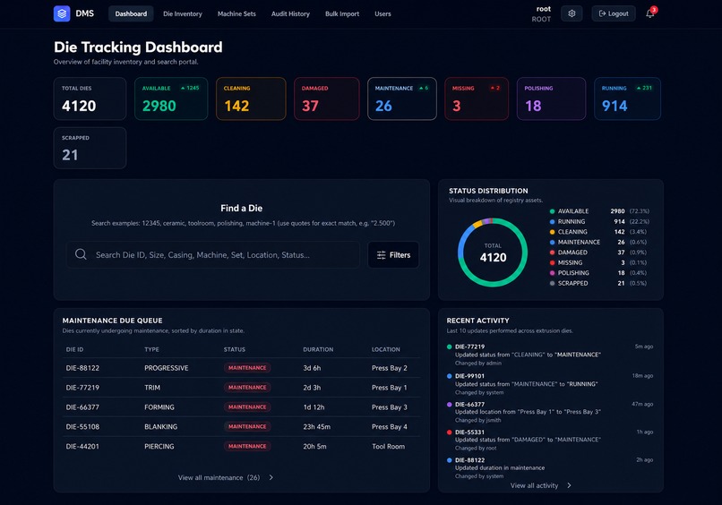The height and width of the screenshot is (505, 722).
Task: Click the green status dot next to DIE-77219
Action: pos(450,347)
